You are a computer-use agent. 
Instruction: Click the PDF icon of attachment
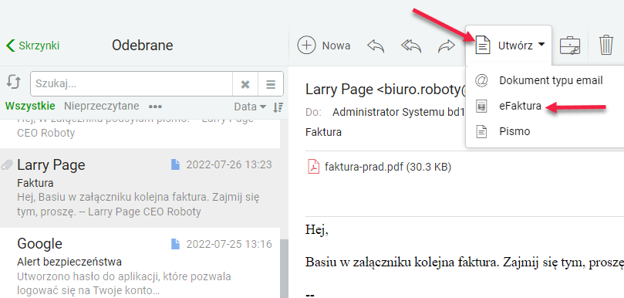pos(314,167)
